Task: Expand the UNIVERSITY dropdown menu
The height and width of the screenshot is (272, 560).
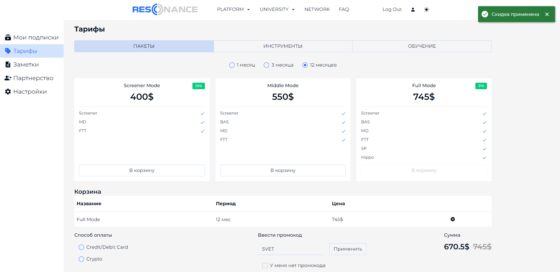Action: coord(277,9)
